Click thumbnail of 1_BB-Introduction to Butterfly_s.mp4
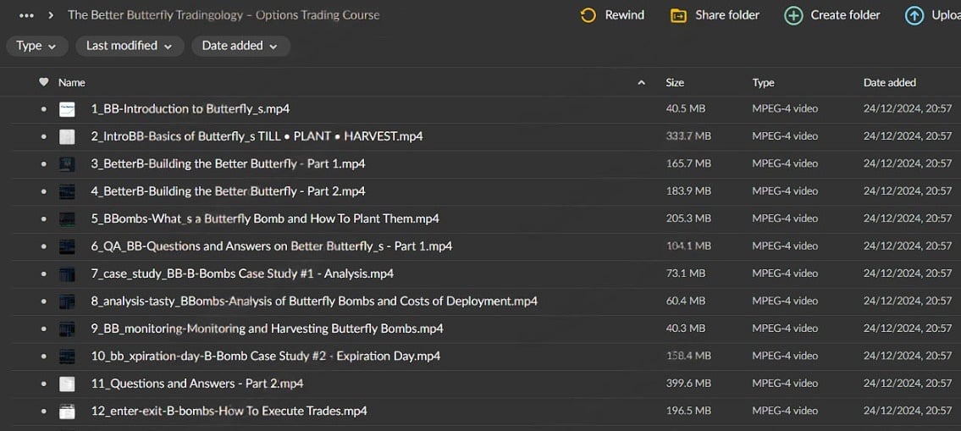The image size is (961, 431). point(67,109)
